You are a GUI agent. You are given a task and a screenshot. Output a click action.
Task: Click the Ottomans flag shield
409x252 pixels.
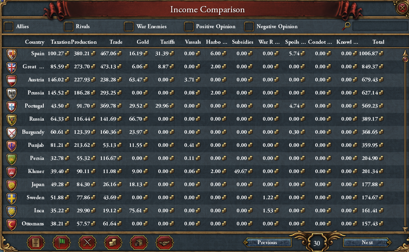click(x=12, y=224)
